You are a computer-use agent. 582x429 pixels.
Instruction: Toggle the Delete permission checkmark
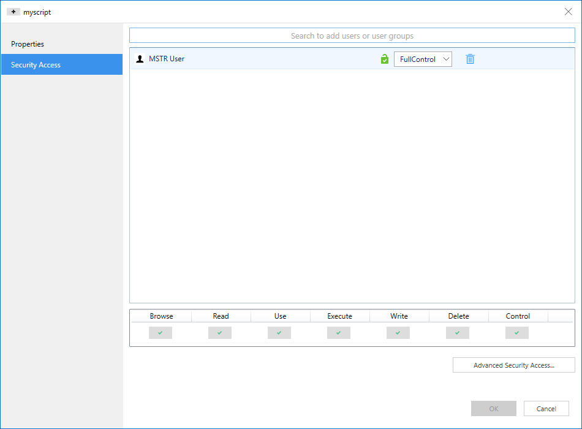[458, 333]
